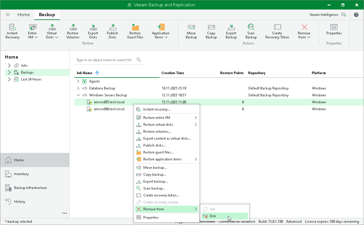Choose Restore guest files menu entry
364x225 pixels.
coord(167,152)
